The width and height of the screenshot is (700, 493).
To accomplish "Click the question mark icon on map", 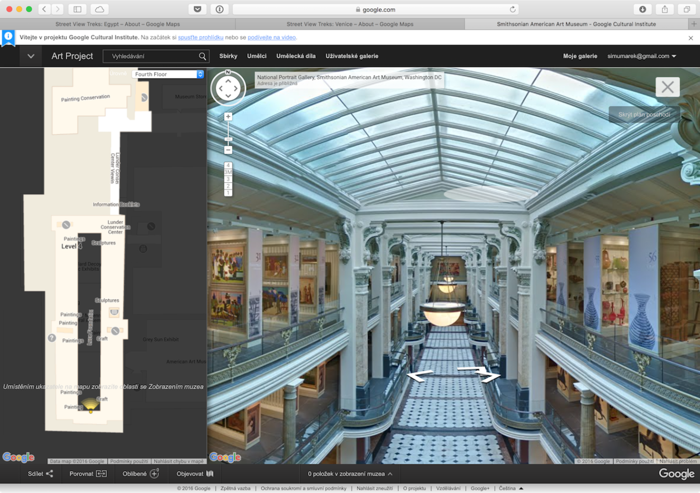I will (x=52, y=338).
